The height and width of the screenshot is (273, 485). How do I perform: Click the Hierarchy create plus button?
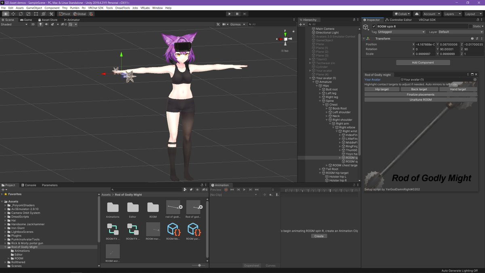(x=302, y=24)
